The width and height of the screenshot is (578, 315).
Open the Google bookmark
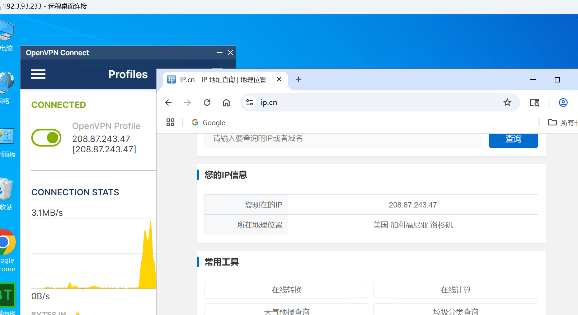click(209, 123)
